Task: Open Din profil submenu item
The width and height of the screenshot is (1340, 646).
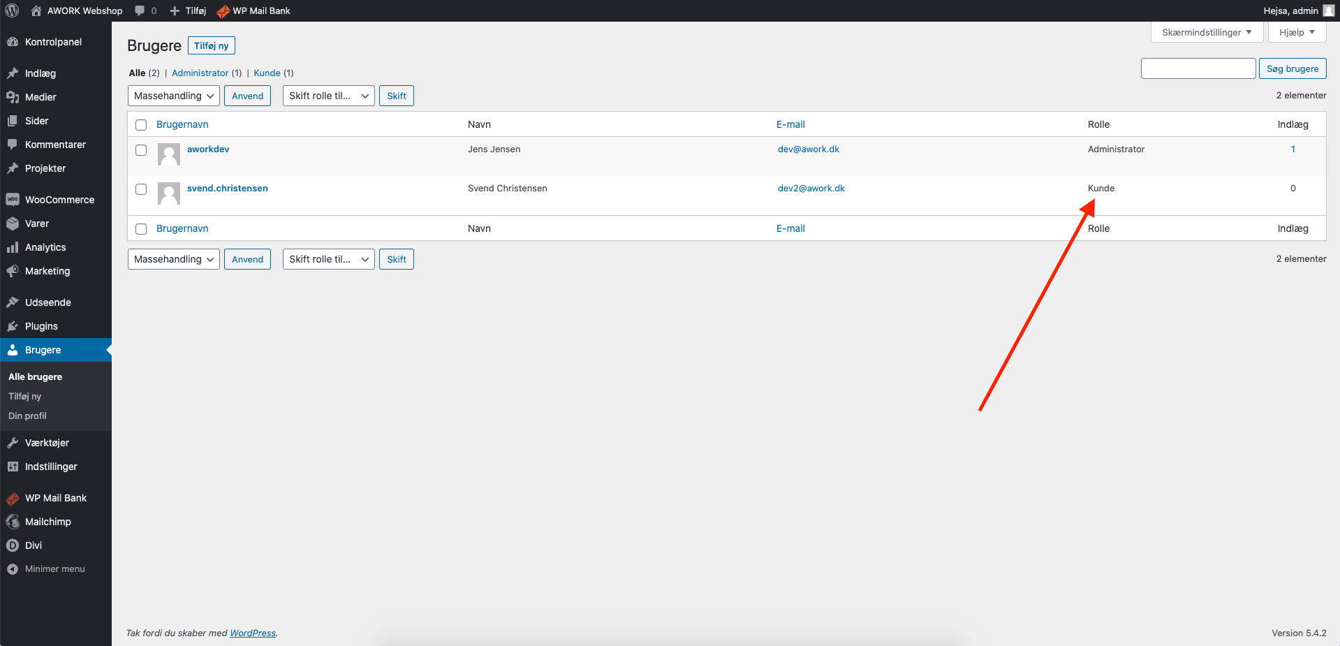Action: [27, 416]
